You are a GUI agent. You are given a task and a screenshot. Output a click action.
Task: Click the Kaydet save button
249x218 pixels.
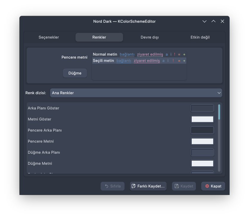tap(184, 186)
